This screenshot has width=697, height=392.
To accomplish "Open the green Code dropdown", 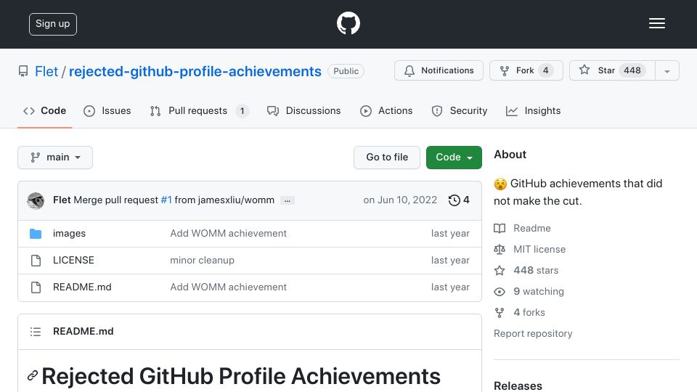I will click(454, 158).
